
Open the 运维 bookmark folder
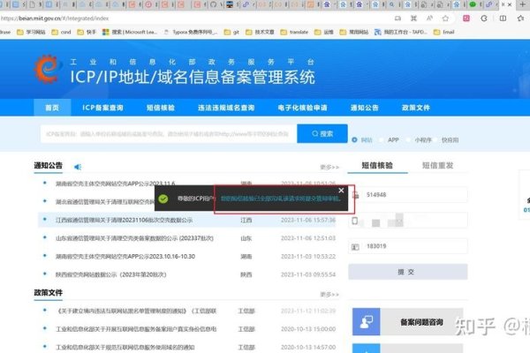click(324, 32)
